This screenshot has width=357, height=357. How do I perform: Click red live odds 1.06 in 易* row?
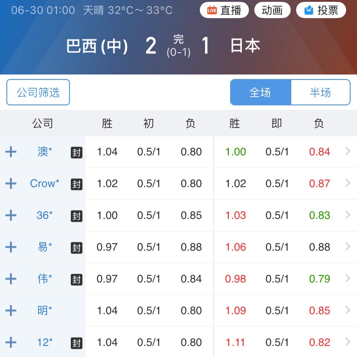pyautogui.click(x=236, y=247)
